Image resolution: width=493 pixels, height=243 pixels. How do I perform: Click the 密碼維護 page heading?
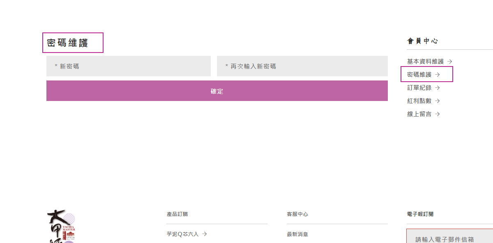pyautogui.click(x=68, y=43)
